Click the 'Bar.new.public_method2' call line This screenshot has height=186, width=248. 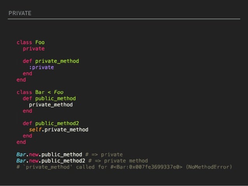pos(51,161)
